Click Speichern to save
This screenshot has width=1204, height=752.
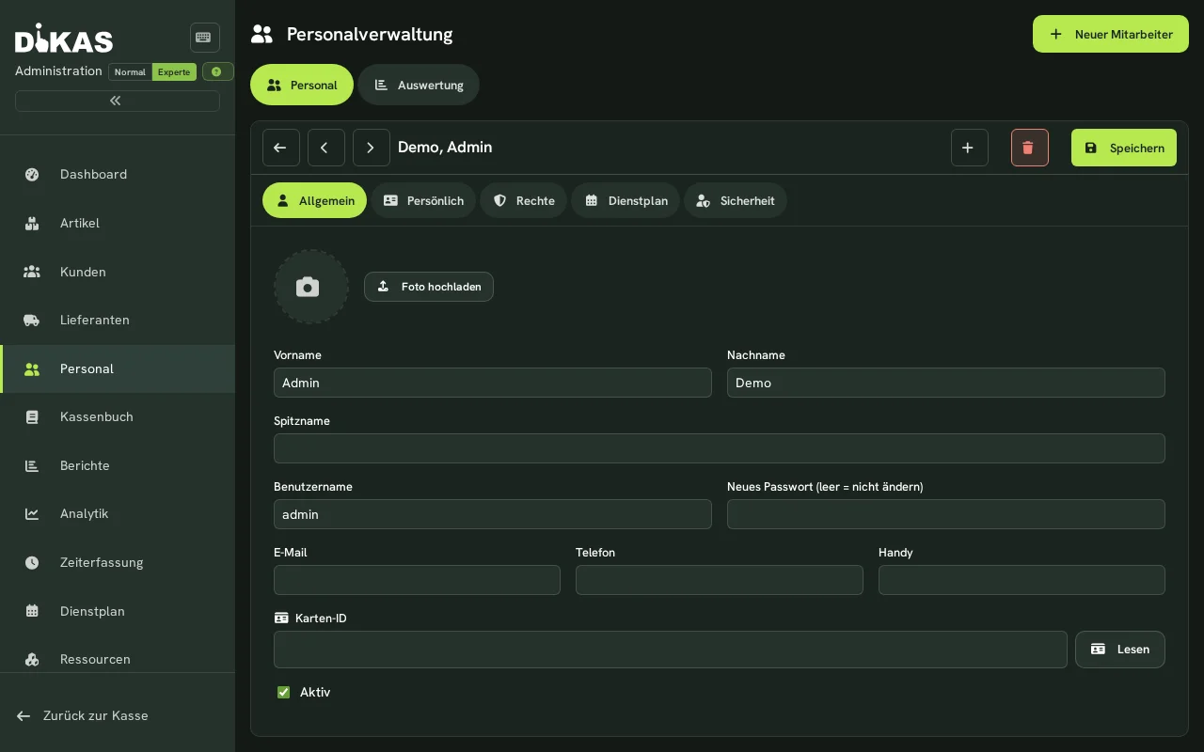tap(1124, 148)
